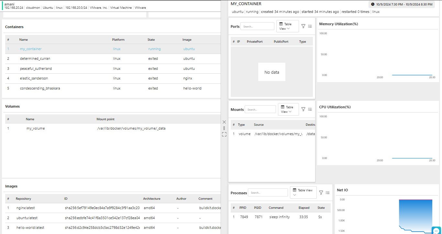Viewport: 442px width, 234px height.
Task: Open the column list icon for Processes
Action: [x=327, y=193]
